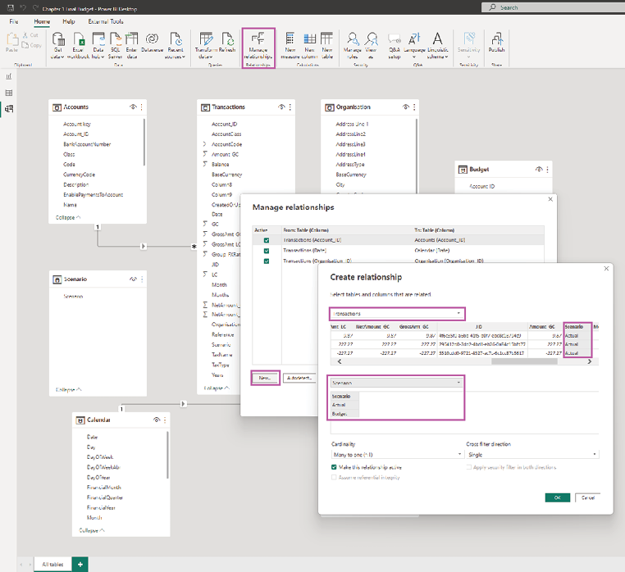Open More options on the Accounts table
Viewport: 625px width, 572px height.
click(x=142, y=107)
